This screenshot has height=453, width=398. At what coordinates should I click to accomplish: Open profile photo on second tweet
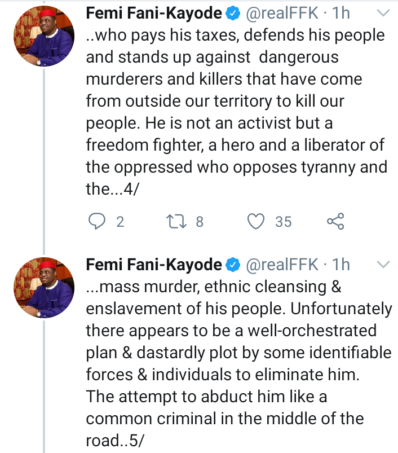point(44,288)
